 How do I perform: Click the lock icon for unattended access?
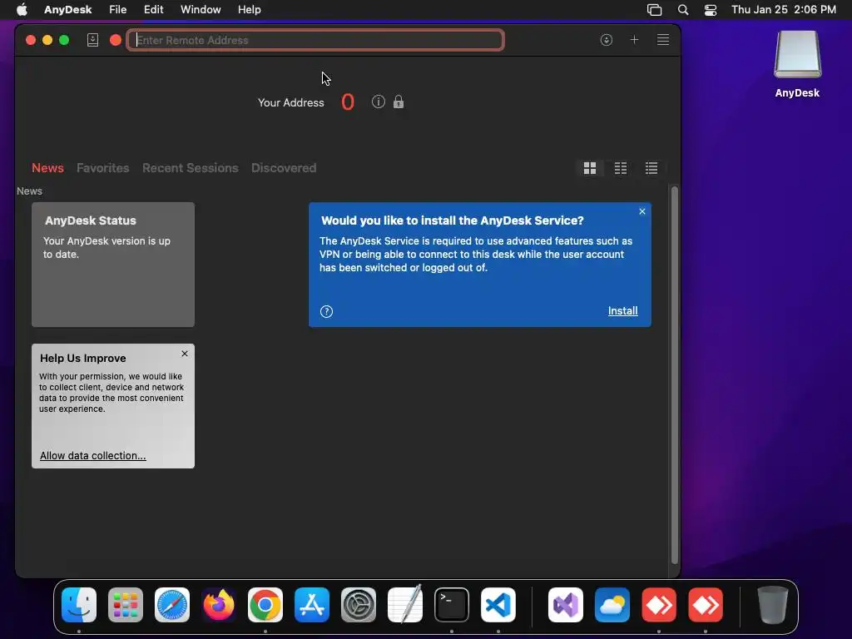pos(399,102)
